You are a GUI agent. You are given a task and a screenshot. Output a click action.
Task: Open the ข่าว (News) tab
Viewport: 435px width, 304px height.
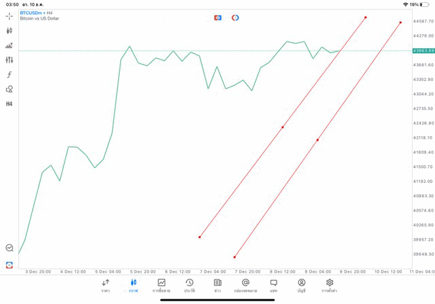pyautogui.click(x=217, y=286)
